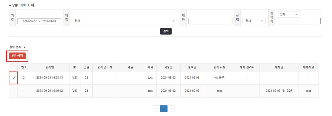Go to the previous page using the left arrow
The height and width of the screenshot is (116, 332).
(x=156, y=109)
